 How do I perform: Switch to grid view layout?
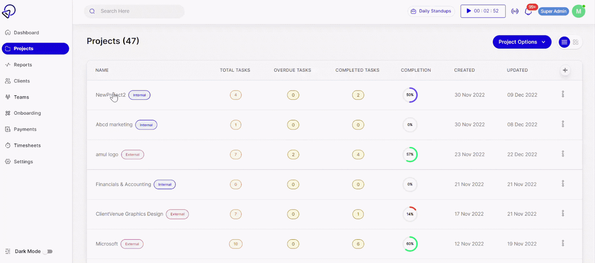coord(576,42)
